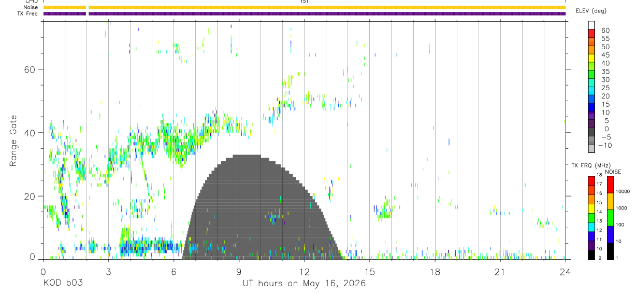Select the red NOISE band above 10000

pos(611,184)
